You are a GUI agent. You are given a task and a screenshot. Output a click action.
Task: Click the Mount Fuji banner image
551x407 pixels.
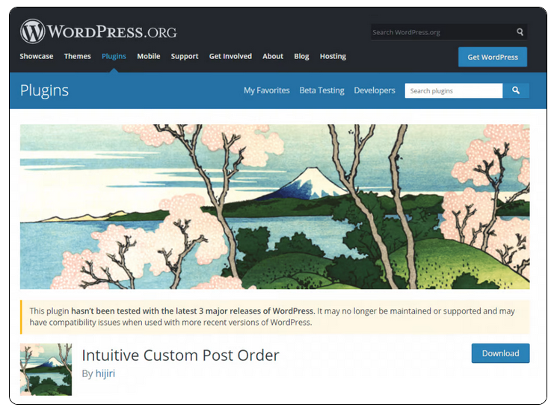(x=275, y=207)
